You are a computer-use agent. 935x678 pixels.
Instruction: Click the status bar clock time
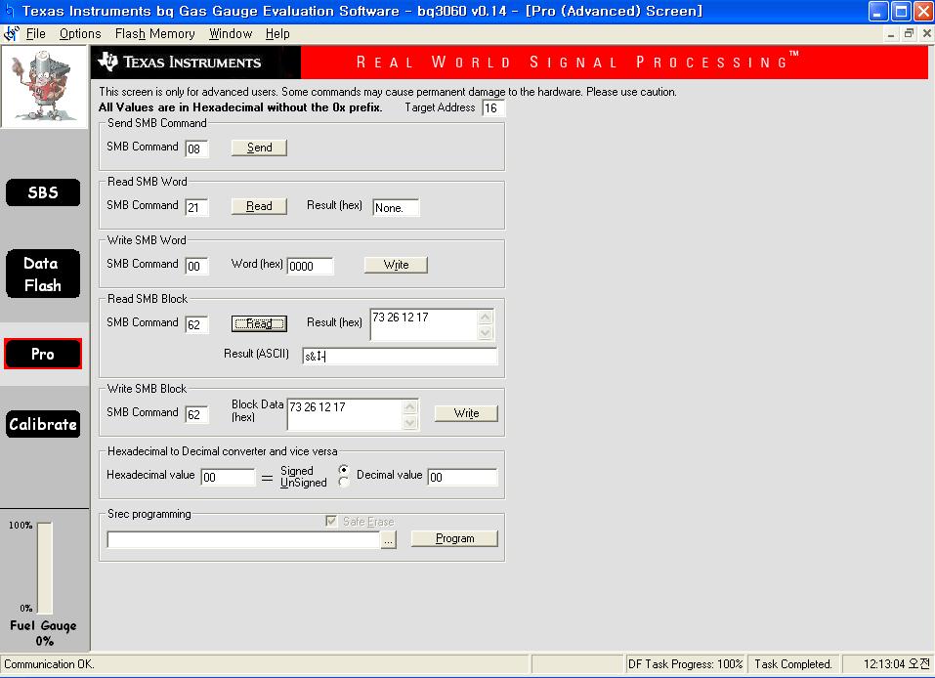click(x=896, y=663)
